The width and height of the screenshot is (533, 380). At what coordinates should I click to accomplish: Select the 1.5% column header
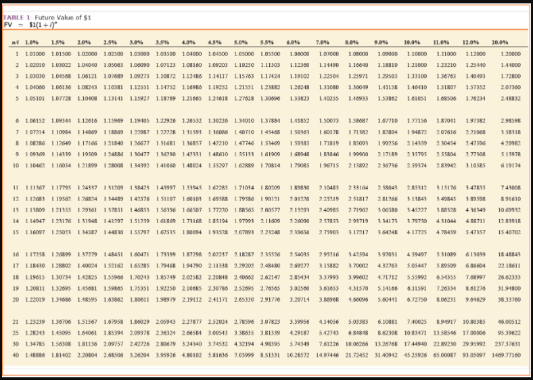(x=58, y=43)
